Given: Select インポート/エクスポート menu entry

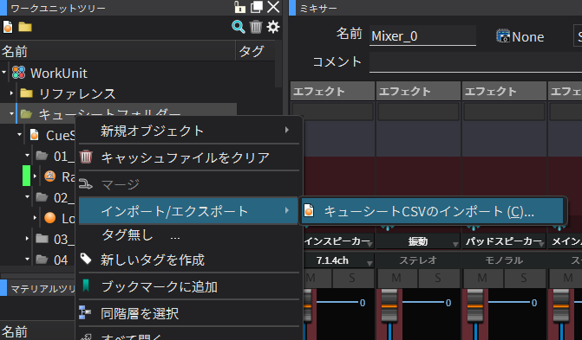Looking at the screenshot, I should click(x=188, y=211).
